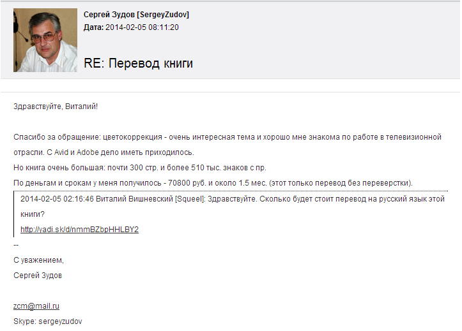Click the quoted word книги?
462x331 pixels.
[33, 214]
